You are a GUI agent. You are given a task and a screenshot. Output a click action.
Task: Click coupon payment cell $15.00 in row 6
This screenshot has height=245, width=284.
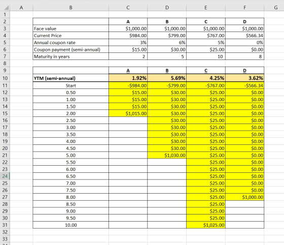click(128, 49)
